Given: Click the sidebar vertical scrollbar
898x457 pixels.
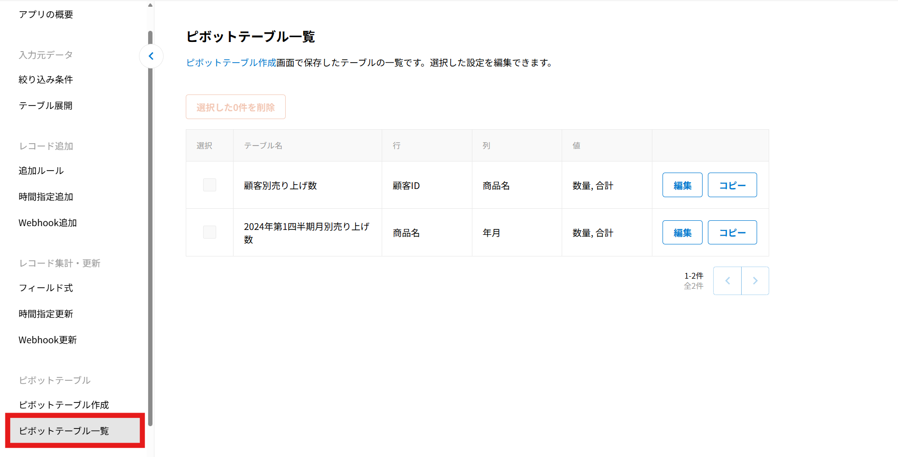Looking at the screenshot, I should click(150, 227).
